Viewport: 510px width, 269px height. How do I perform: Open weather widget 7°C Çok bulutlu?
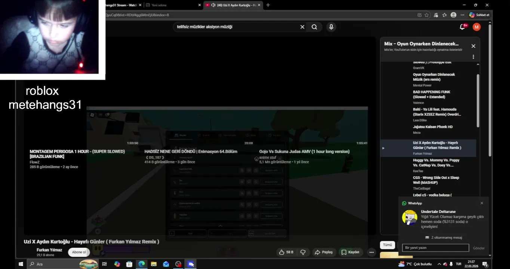[415, 264]
